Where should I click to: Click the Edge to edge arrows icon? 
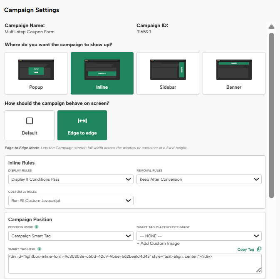pos(82,121)
